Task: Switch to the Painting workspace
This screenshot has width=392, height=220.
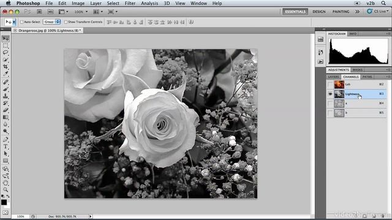Action: tap(341, 12)
